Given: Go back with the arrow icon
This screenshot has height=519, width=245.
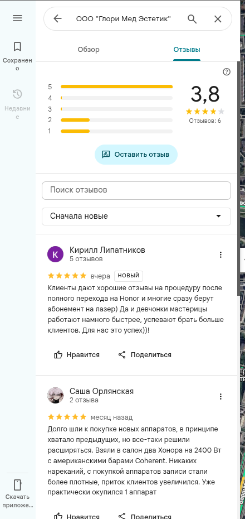Looking at the screenshot, I should click(58, 19).
